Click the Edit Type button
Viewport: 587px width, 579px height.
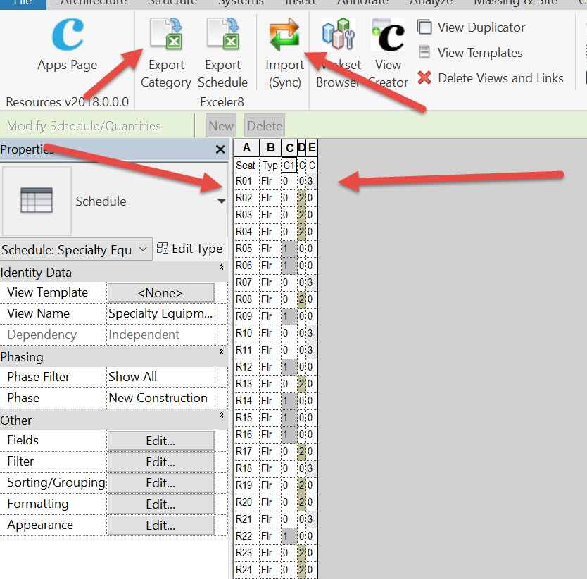coord(190,249)
